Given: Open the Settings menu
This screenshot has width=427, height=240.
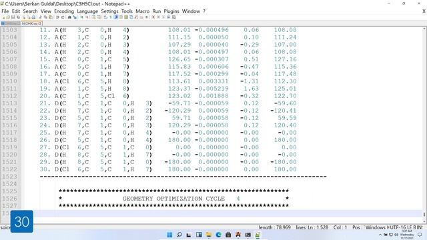Looking at the screenshot, I should (109, 11).
